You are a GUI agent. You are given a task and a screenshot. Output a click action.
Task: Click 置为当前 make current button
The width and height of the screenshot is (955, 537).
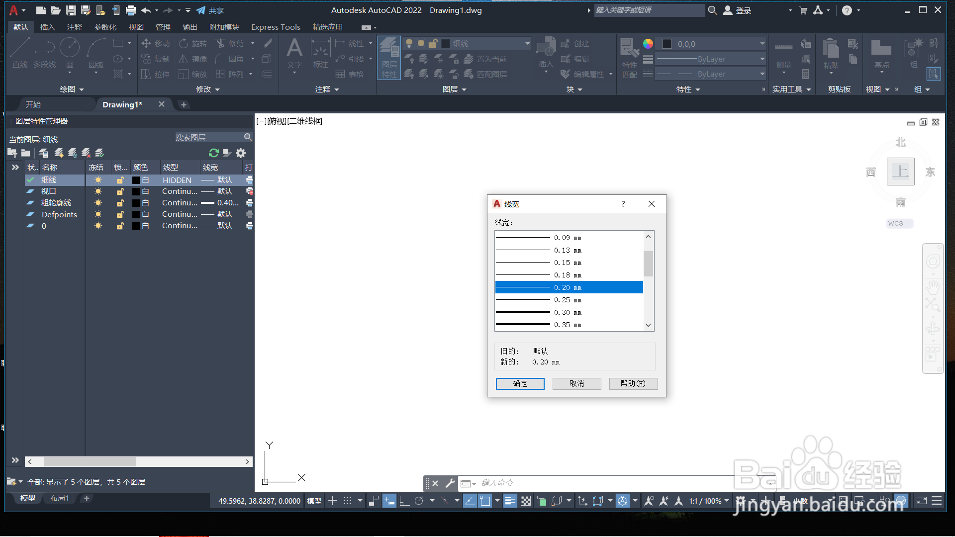(x=485, y=59)
